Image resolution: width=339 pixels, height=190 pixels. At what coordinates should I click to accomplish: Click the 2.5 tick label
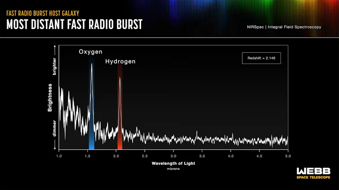point(145,156)
